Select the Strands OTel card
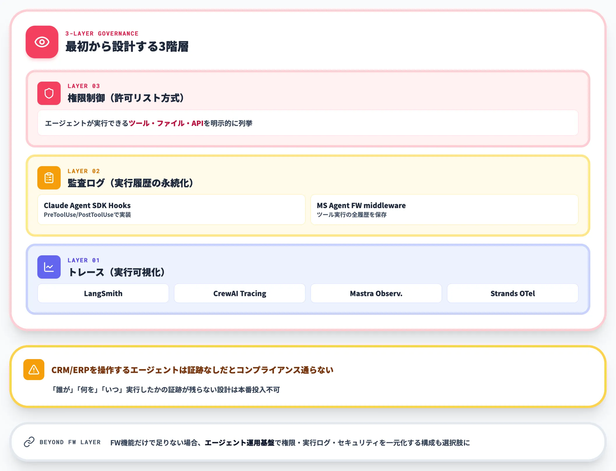Image resolution: width=616 pixels, height=471 pixels. tap(513, 293)
